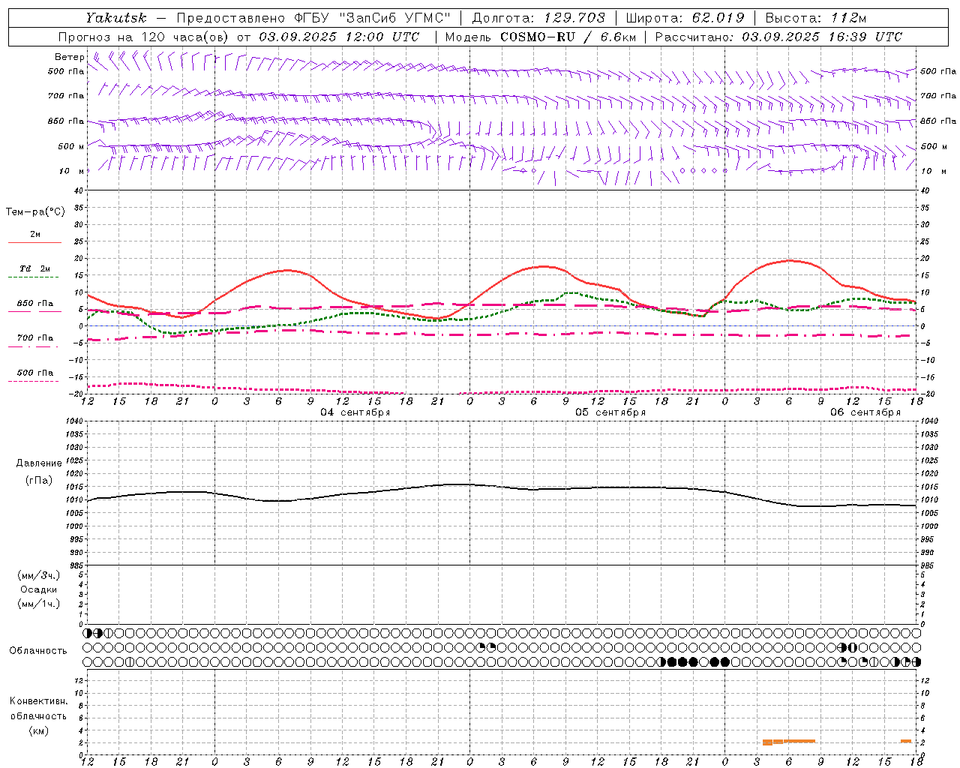Click the dashed line swatch under "Td 2м"
Image resolution: width=960 pixels, height=768 pixels.
point(33,277)
